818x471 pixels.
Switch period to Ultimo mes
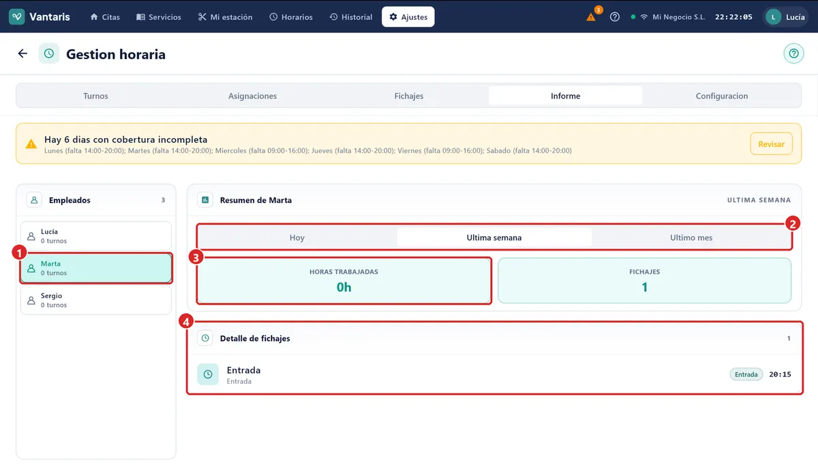tap(691, 238)
